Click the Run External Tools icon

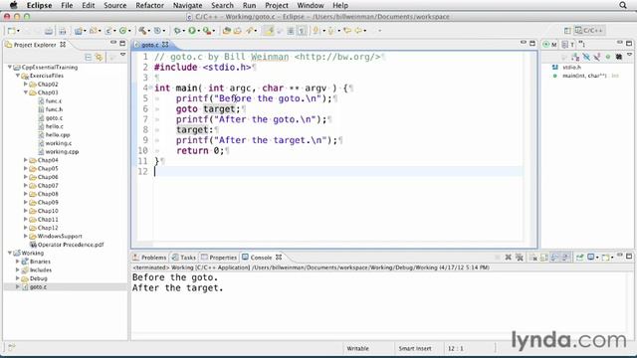point(207,31)
